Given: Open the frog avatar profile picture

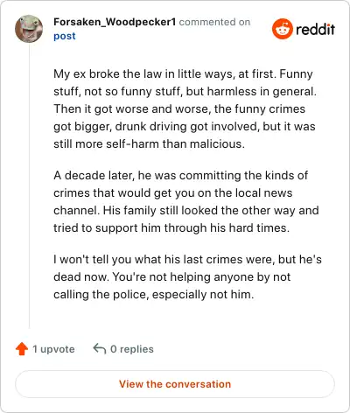Looking at the screenshot, I should point(29,29).
